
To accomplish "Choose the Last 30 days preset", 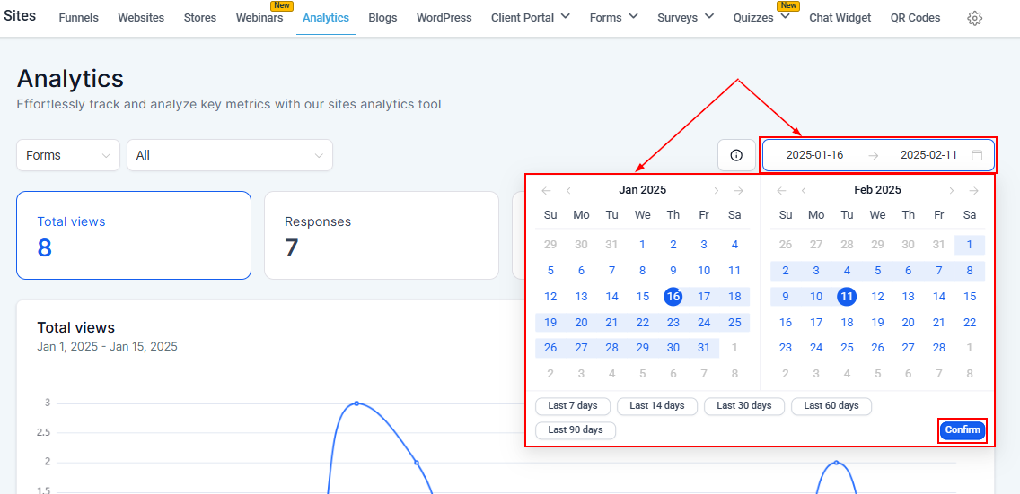I will point(744,406).
